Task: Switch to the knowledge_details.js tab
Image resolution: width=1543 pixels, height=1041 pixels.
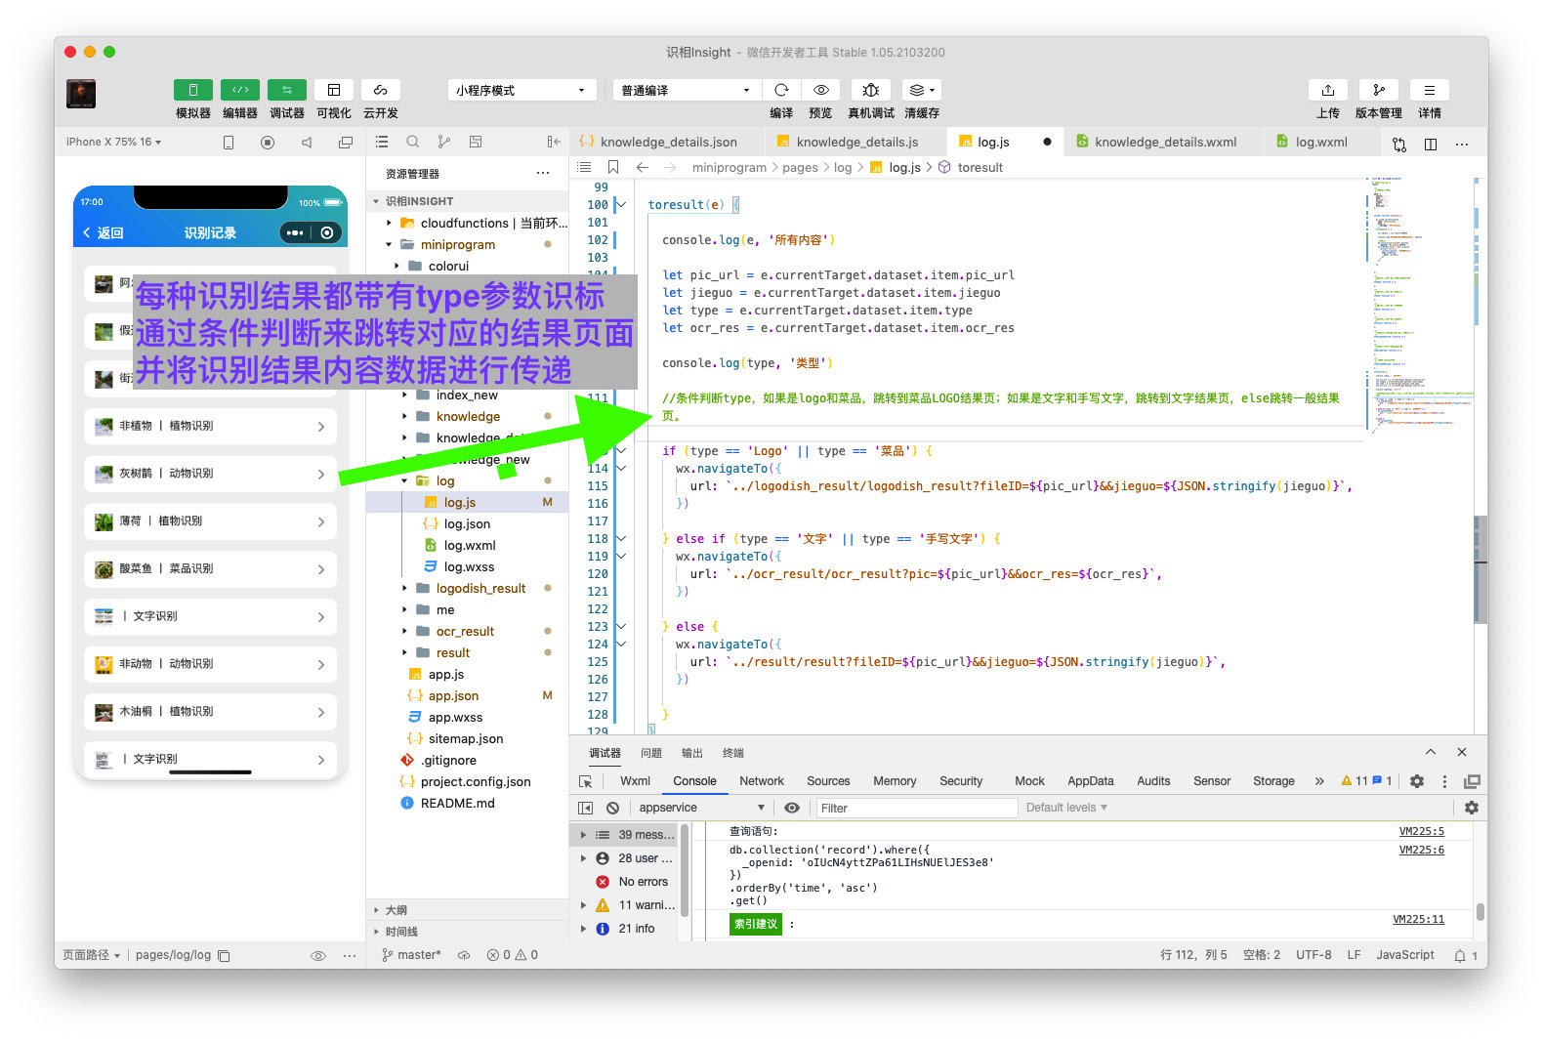Action: coord(856,142)
